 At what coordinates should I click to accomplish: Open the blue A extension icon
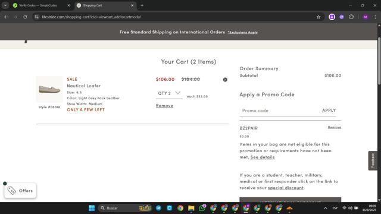332,17
